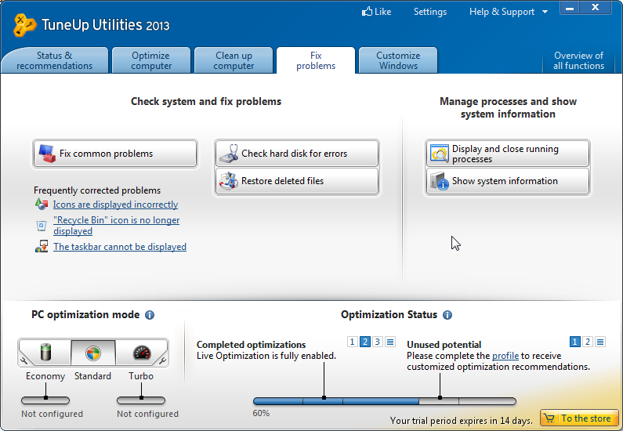Click the Economy Not configured slider bar

(45, 400)
